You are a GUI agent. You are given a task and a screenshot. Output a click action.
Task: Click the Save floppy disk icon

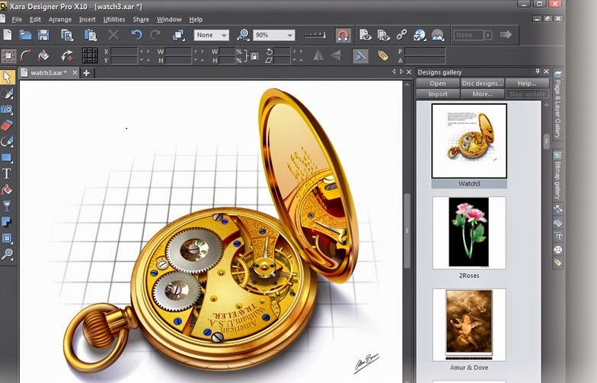click(x=43, y=35)
